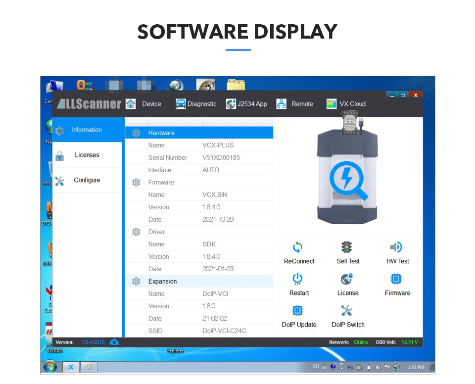Open the yellow folder desktop icon
Viewport: 475px width, 384px height.
[236, 85]
